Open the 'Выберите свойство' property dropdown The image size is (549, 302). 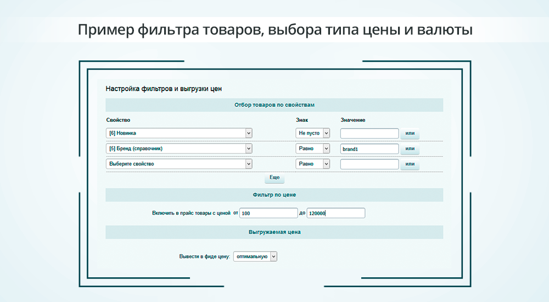179,164
